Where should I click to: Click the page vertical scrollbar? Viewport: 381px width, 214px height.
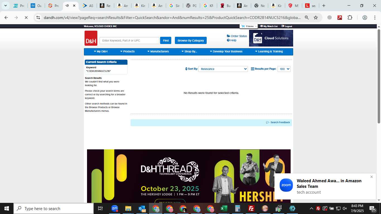point(379,77)
